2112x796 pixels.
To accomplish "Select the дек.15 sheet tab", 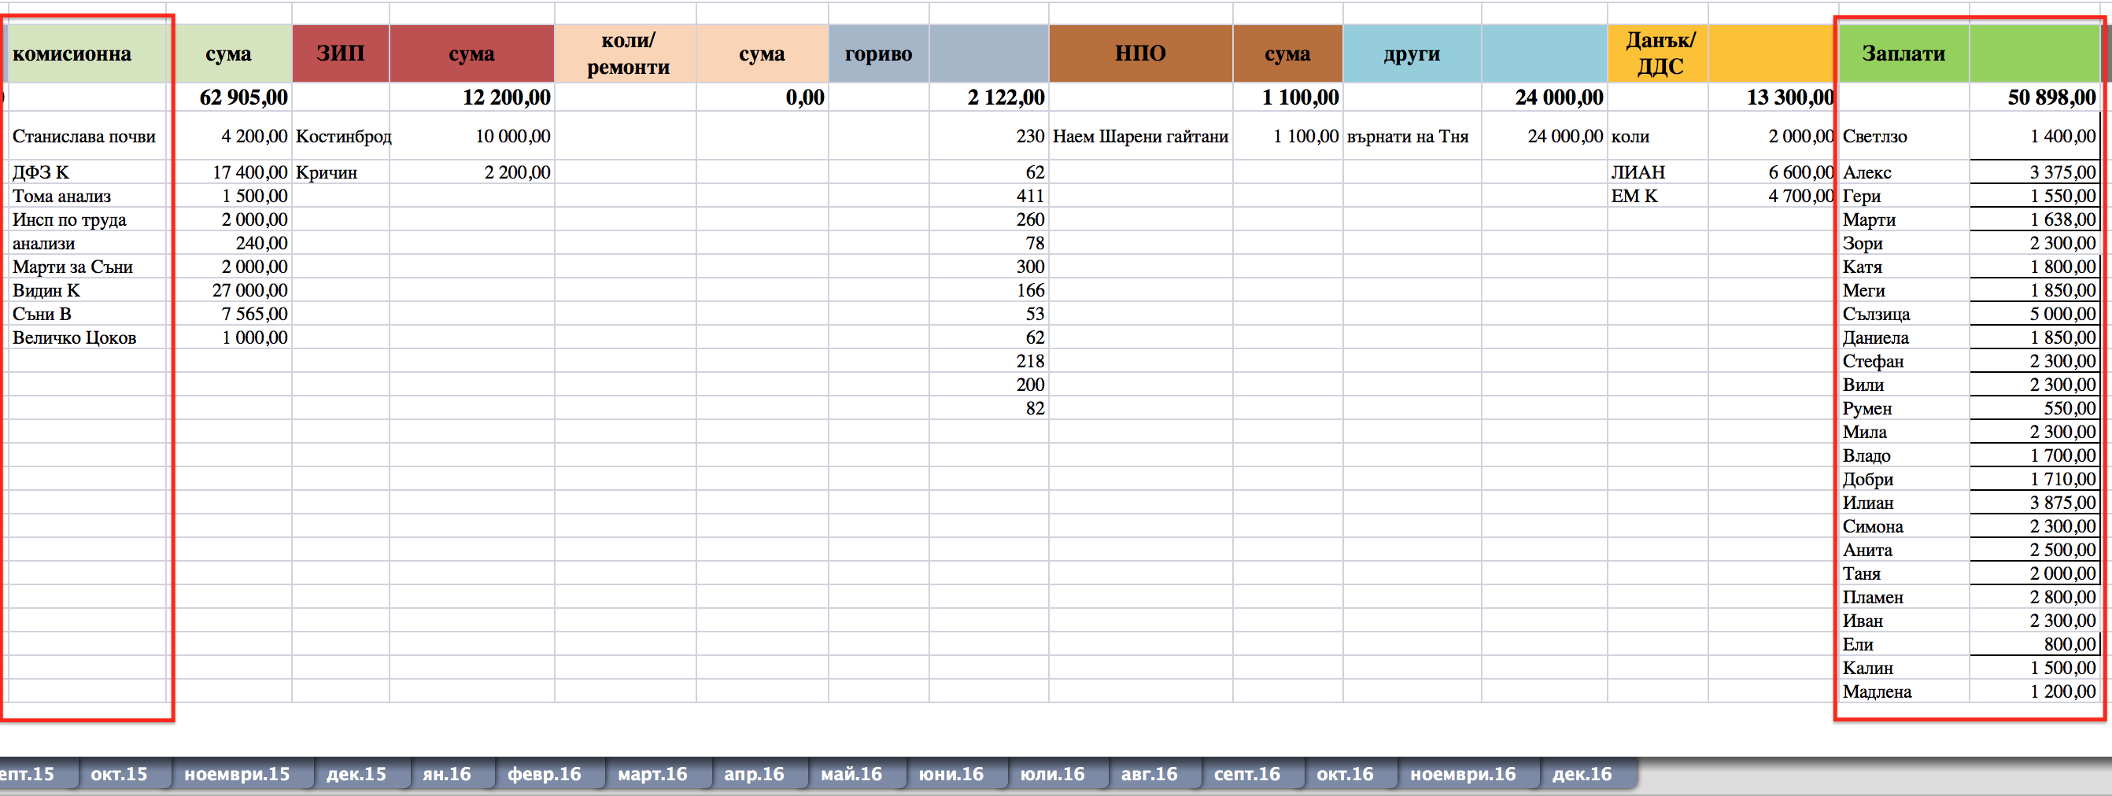I will tap(356, 774).
